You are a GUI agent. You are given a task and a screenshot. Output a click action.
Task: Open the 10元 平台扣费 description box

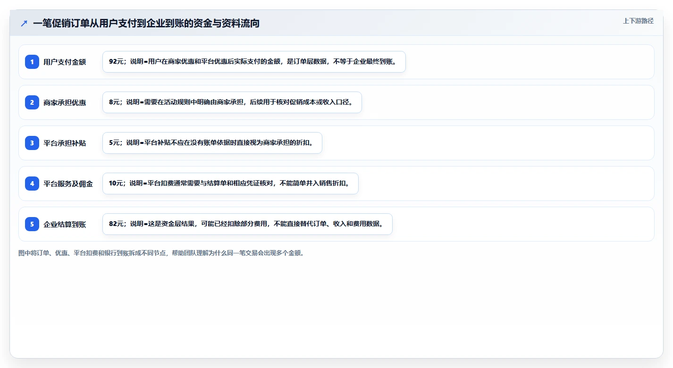tap(230, 184)
